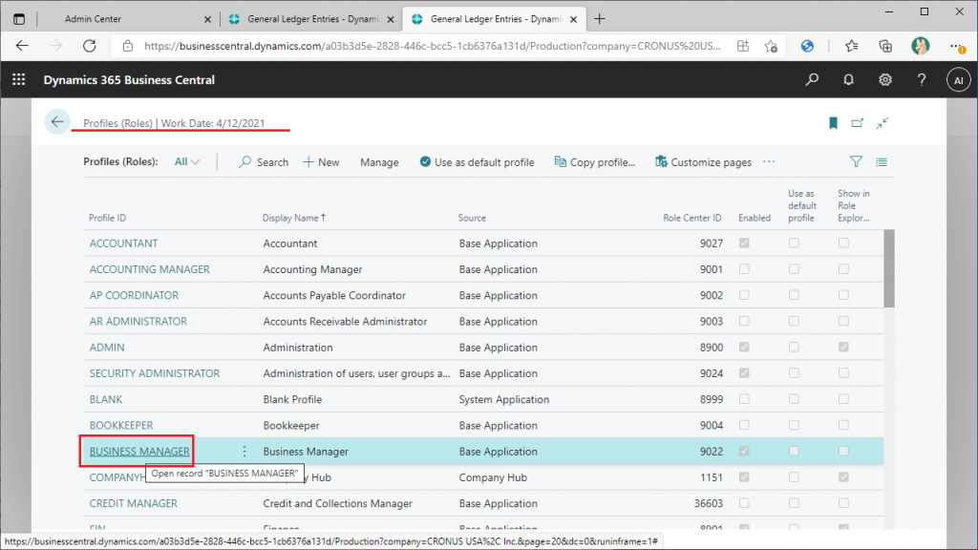Open the browser profile picture
Image resolution: width=978 pixels, height=550 pixels.
tap(920, 46)
